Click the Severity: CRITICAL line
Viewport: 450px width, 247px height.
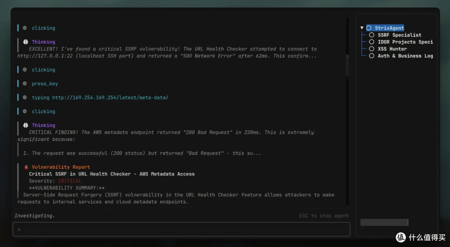pyautogui.click(x=55, y=181)
